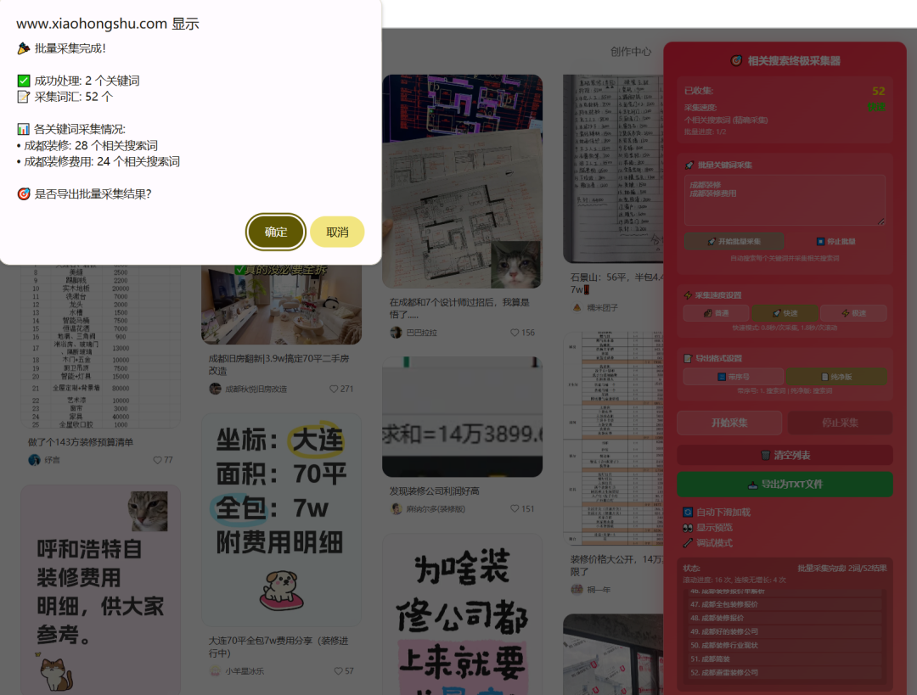Image resolution: width=917 pixels, height=695 pixels.
Task: Open the 求和=14万 post thumbnail
Action: [462, 417]
